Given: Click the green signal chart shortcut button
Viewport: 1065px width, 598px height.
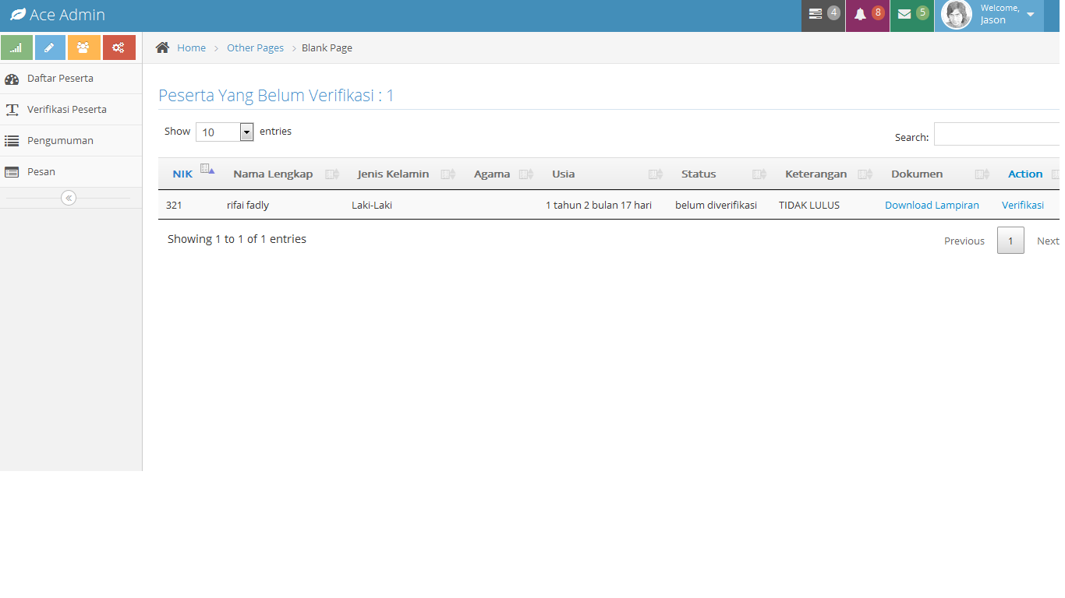Looking at the screenshot, I should (x=16, y=47).
